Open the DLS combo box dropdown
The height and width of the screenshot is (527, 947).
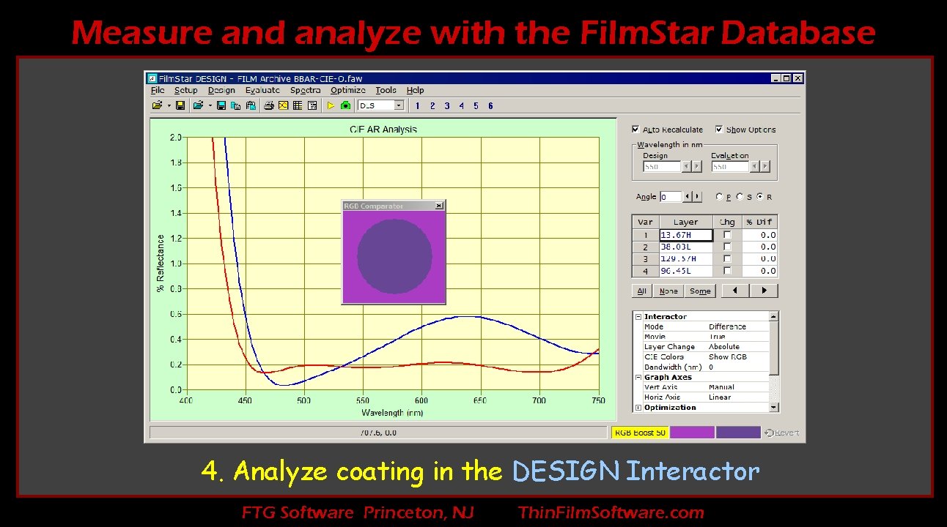(399, 105)
